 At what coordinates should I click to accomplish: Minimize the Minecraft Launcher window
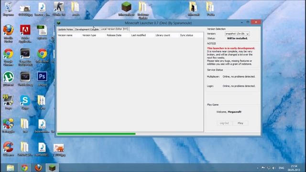[x=242, y=22]
